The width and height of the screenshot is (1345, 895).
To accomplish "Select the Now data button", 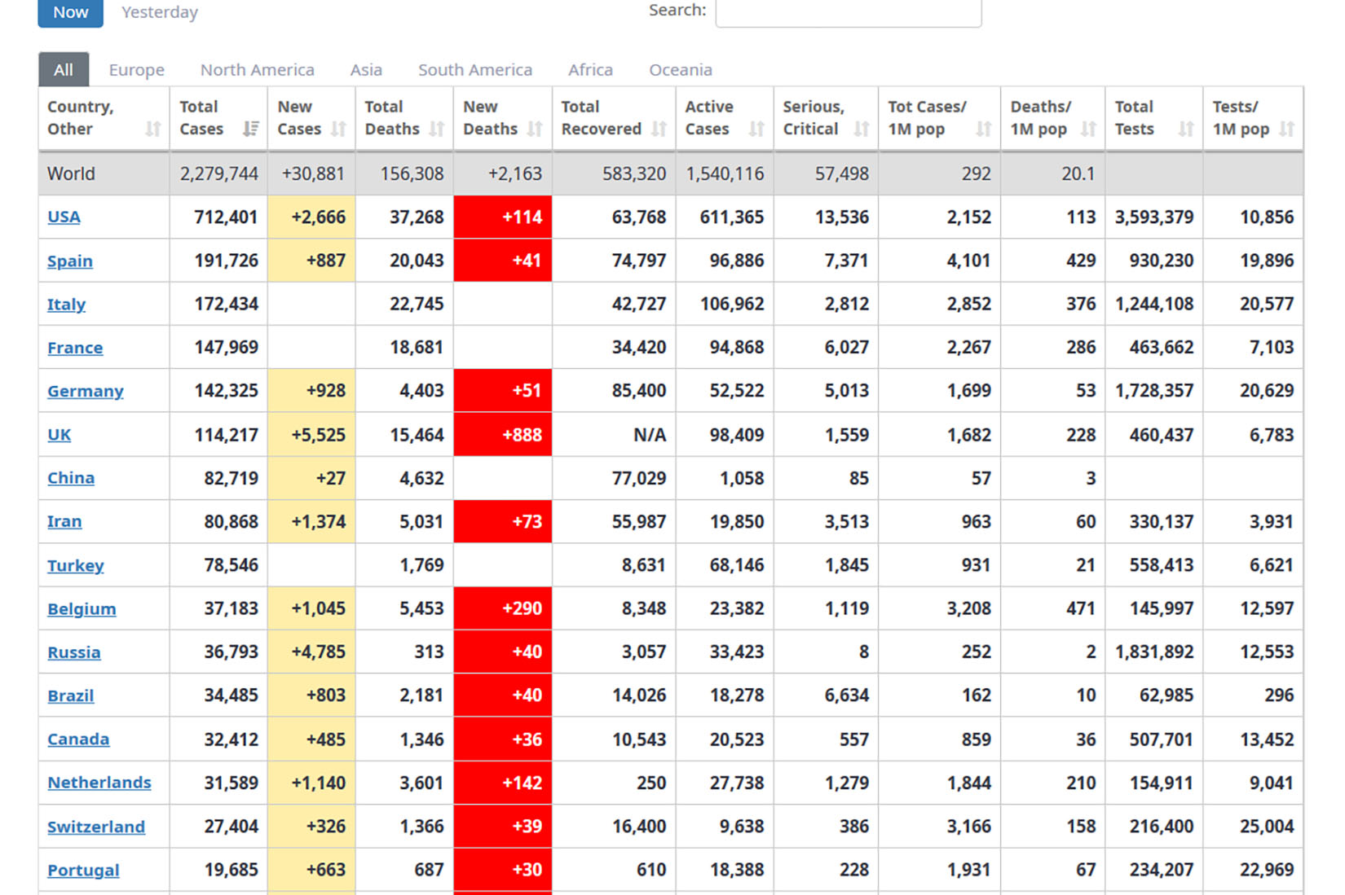I will (x=71, y=12).
